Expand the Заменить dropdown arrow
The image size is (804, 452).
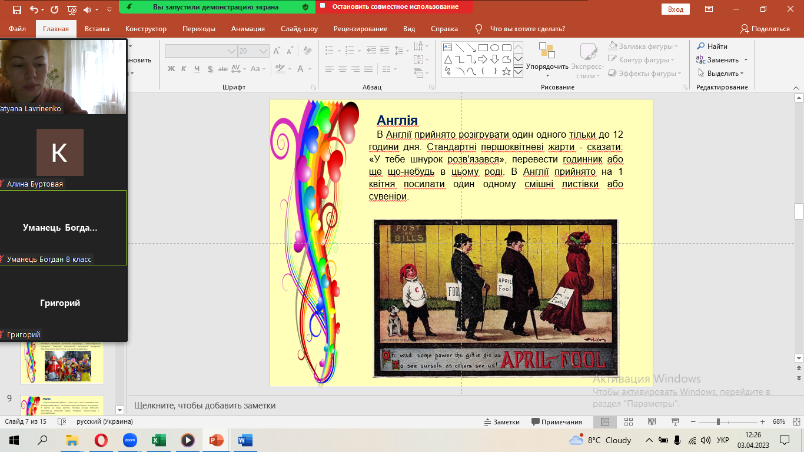746,60
